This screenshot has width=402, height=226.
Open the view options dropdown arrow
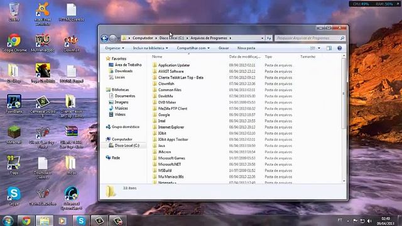[x=319, y=48]
